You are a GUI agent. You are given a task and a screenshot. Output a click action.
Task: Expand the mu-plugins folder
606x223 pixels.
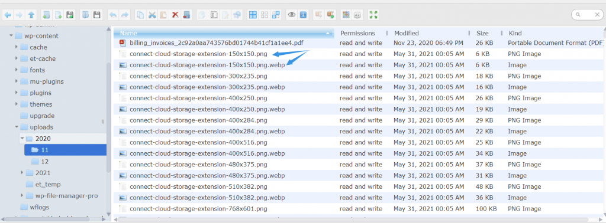pos(17,81)
